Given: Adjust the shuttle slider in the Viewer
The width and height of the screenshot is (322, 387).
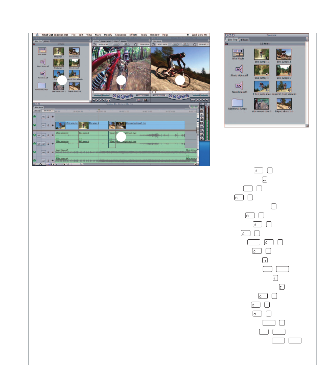Looking at the screenshot, I should tap(102, 95).
